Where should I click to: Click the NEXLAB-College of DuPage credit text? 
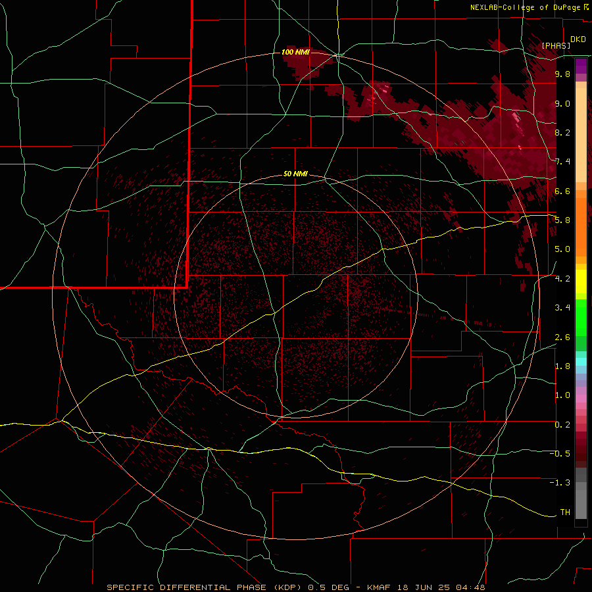525,7
